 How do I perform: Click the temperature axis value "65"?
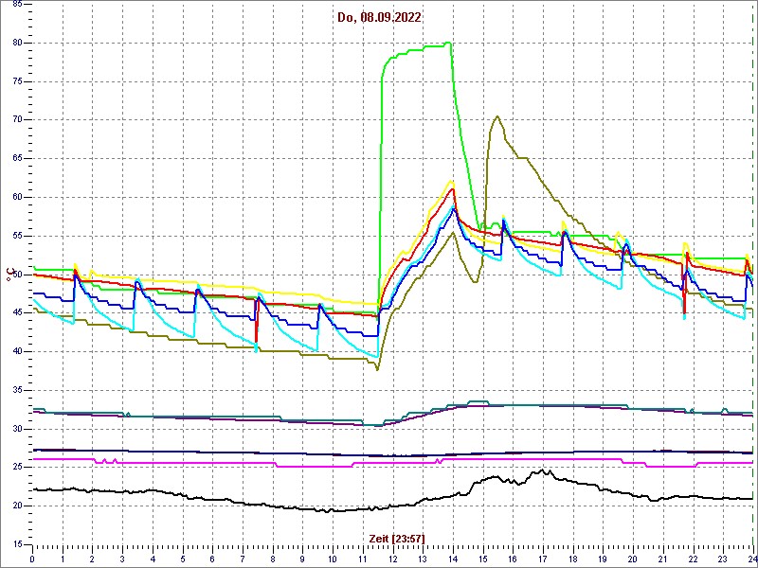[x=15, y=158]
